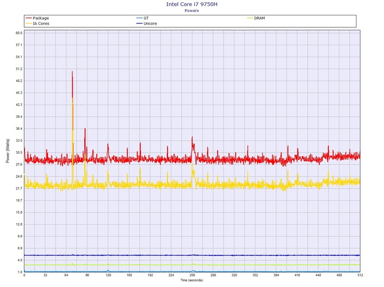The height and width of the screenshot is (287, 384).
Task: Click the 60.0 y-axis value
Action: (19, 33)
